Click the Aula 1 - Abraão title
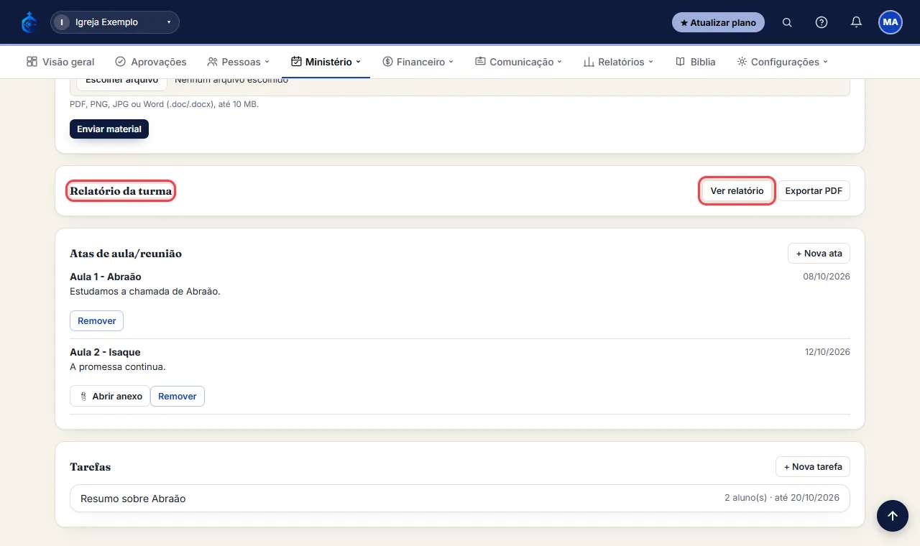The height and width of the screenshot is (546, 920). pos(106,277)
